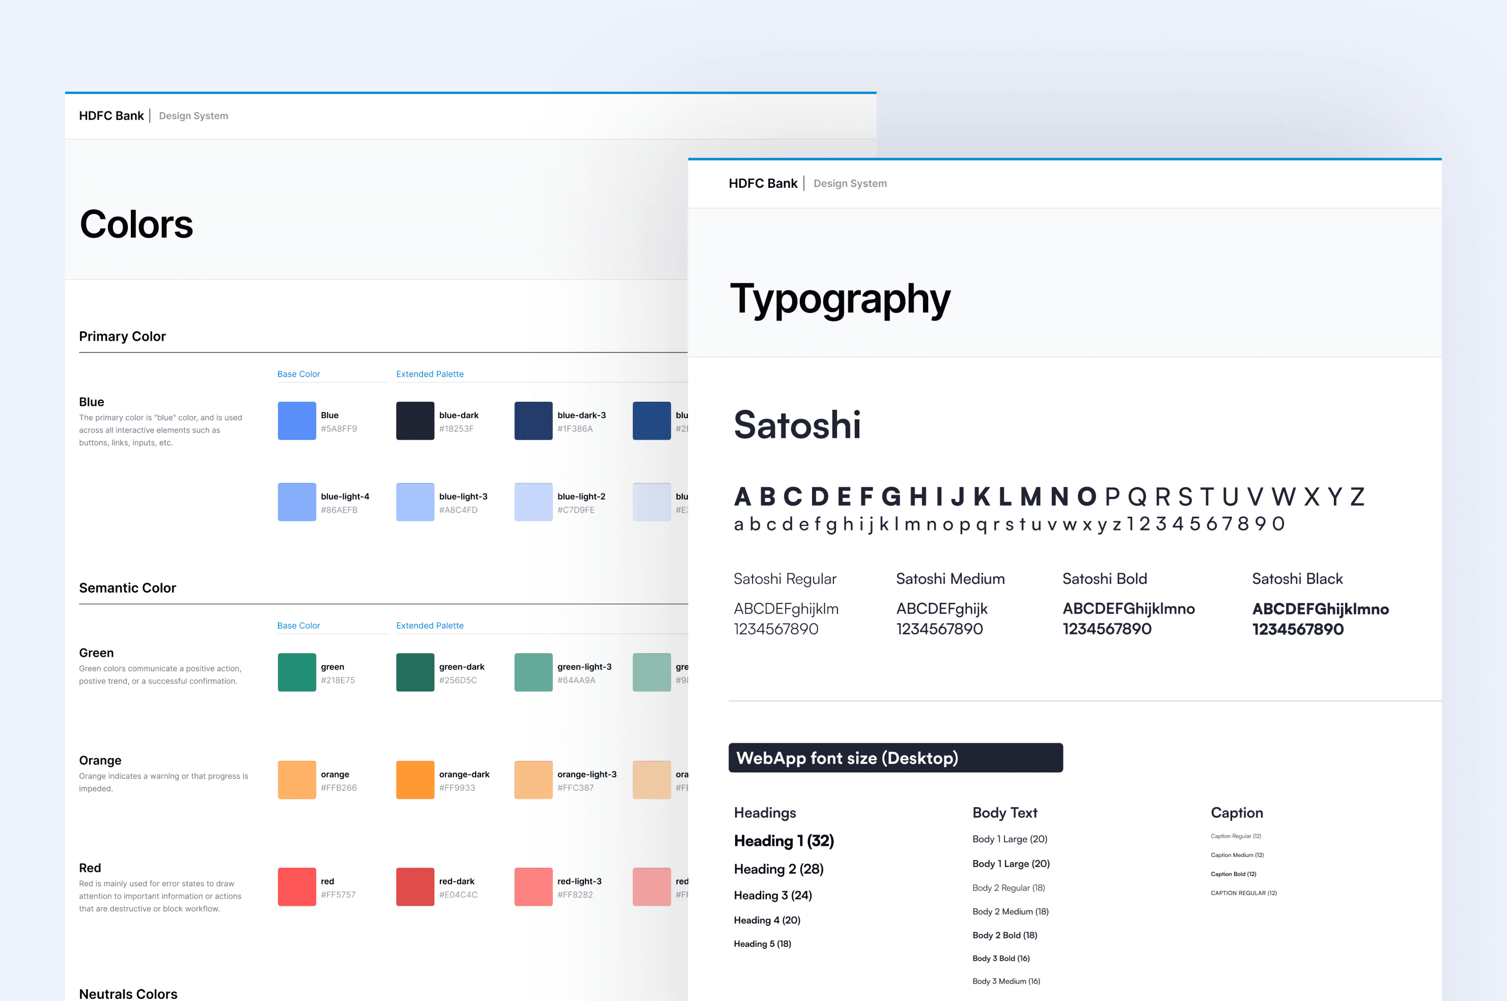Click the Blue #5A8FF9 base color swatch
Screen dimensions: 1507x1001
(297, 421)
